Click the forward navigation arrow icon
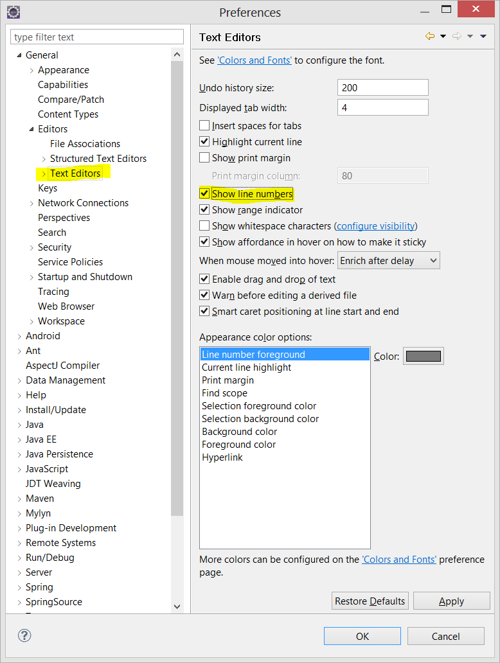Image resolution: width=500 pixels, height=663 pixels. click(x=457, y=37)
